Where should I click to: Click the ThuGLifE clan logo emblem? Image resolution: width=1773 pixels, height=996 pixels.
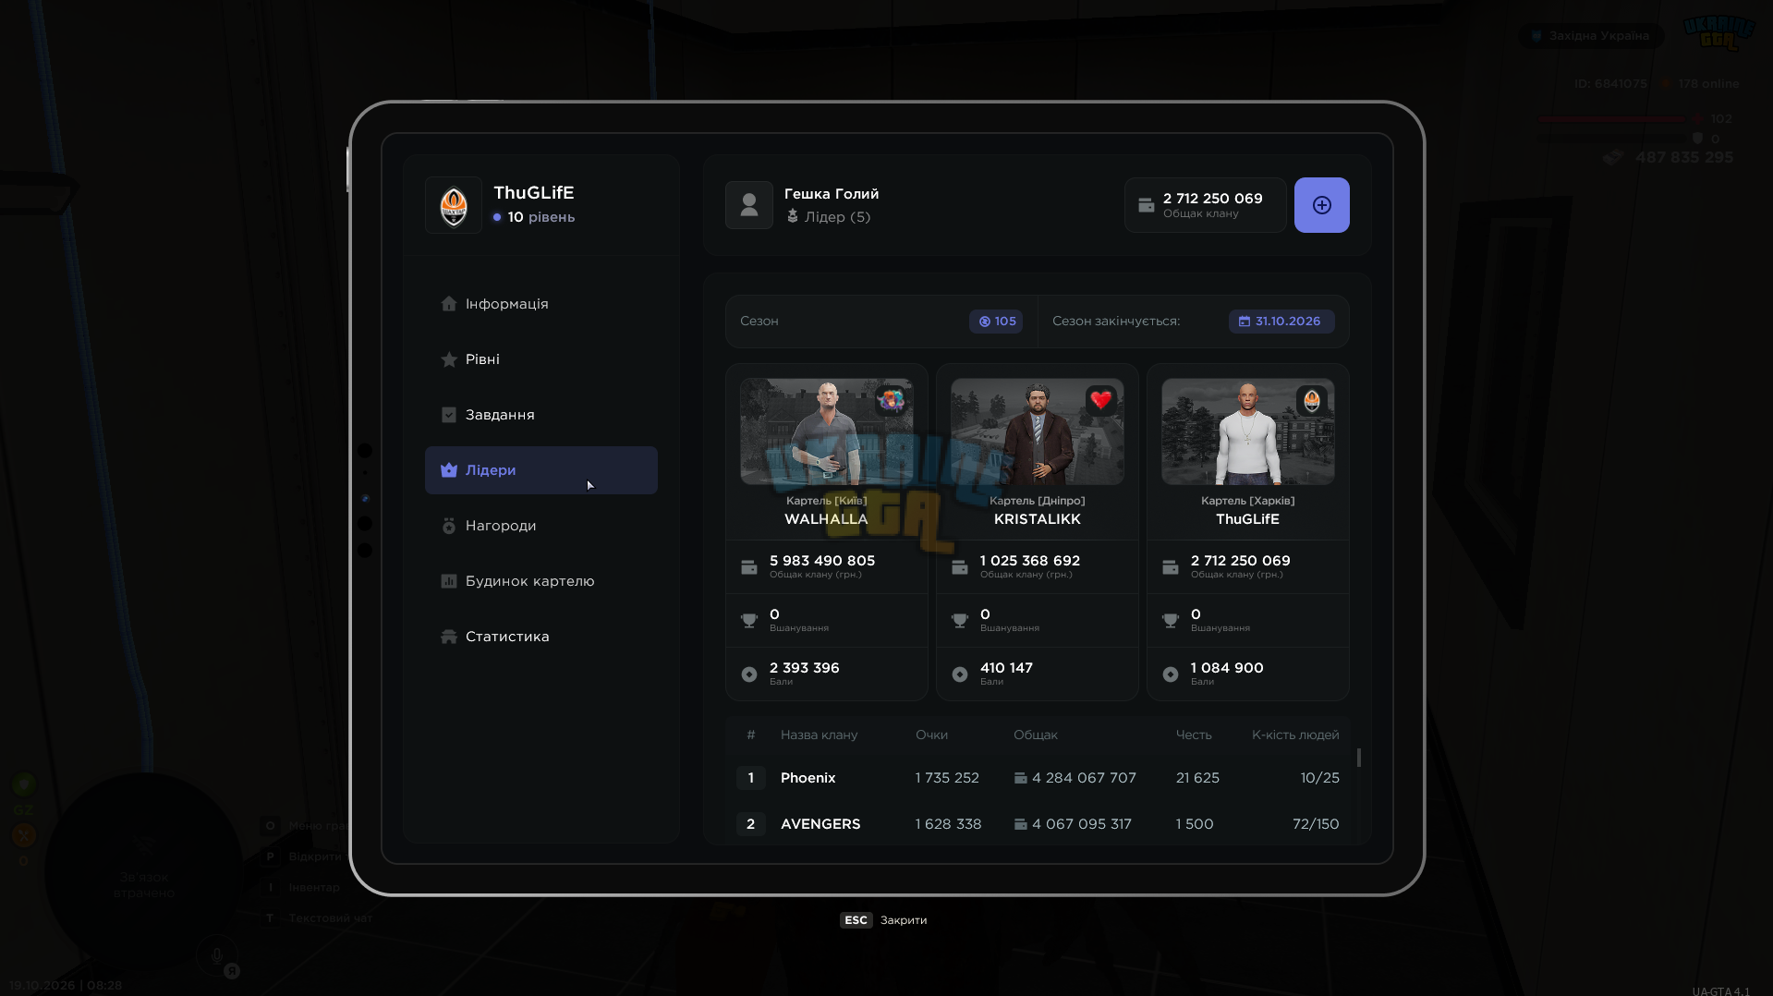click(454, 205)
